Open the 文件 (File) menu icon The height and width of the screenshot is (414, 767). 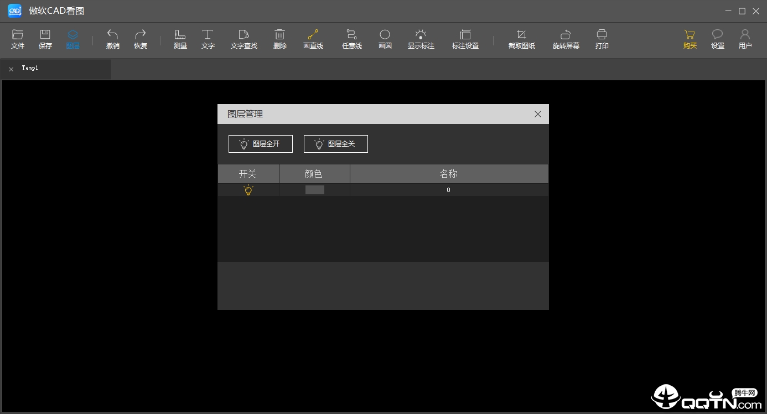[18, 39]
